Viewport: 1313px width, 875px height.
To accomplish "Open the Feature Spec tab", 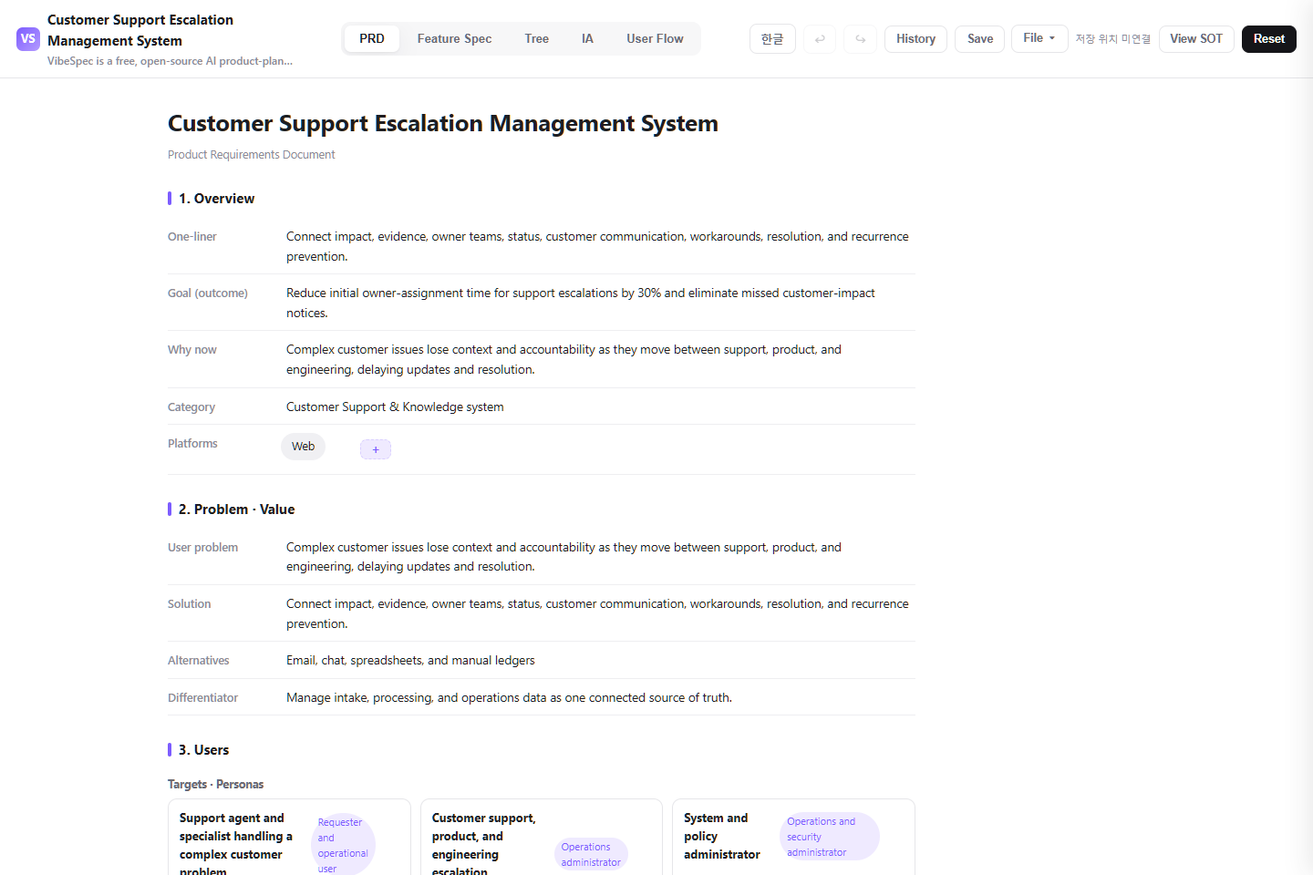I will [x=454, y=39].
